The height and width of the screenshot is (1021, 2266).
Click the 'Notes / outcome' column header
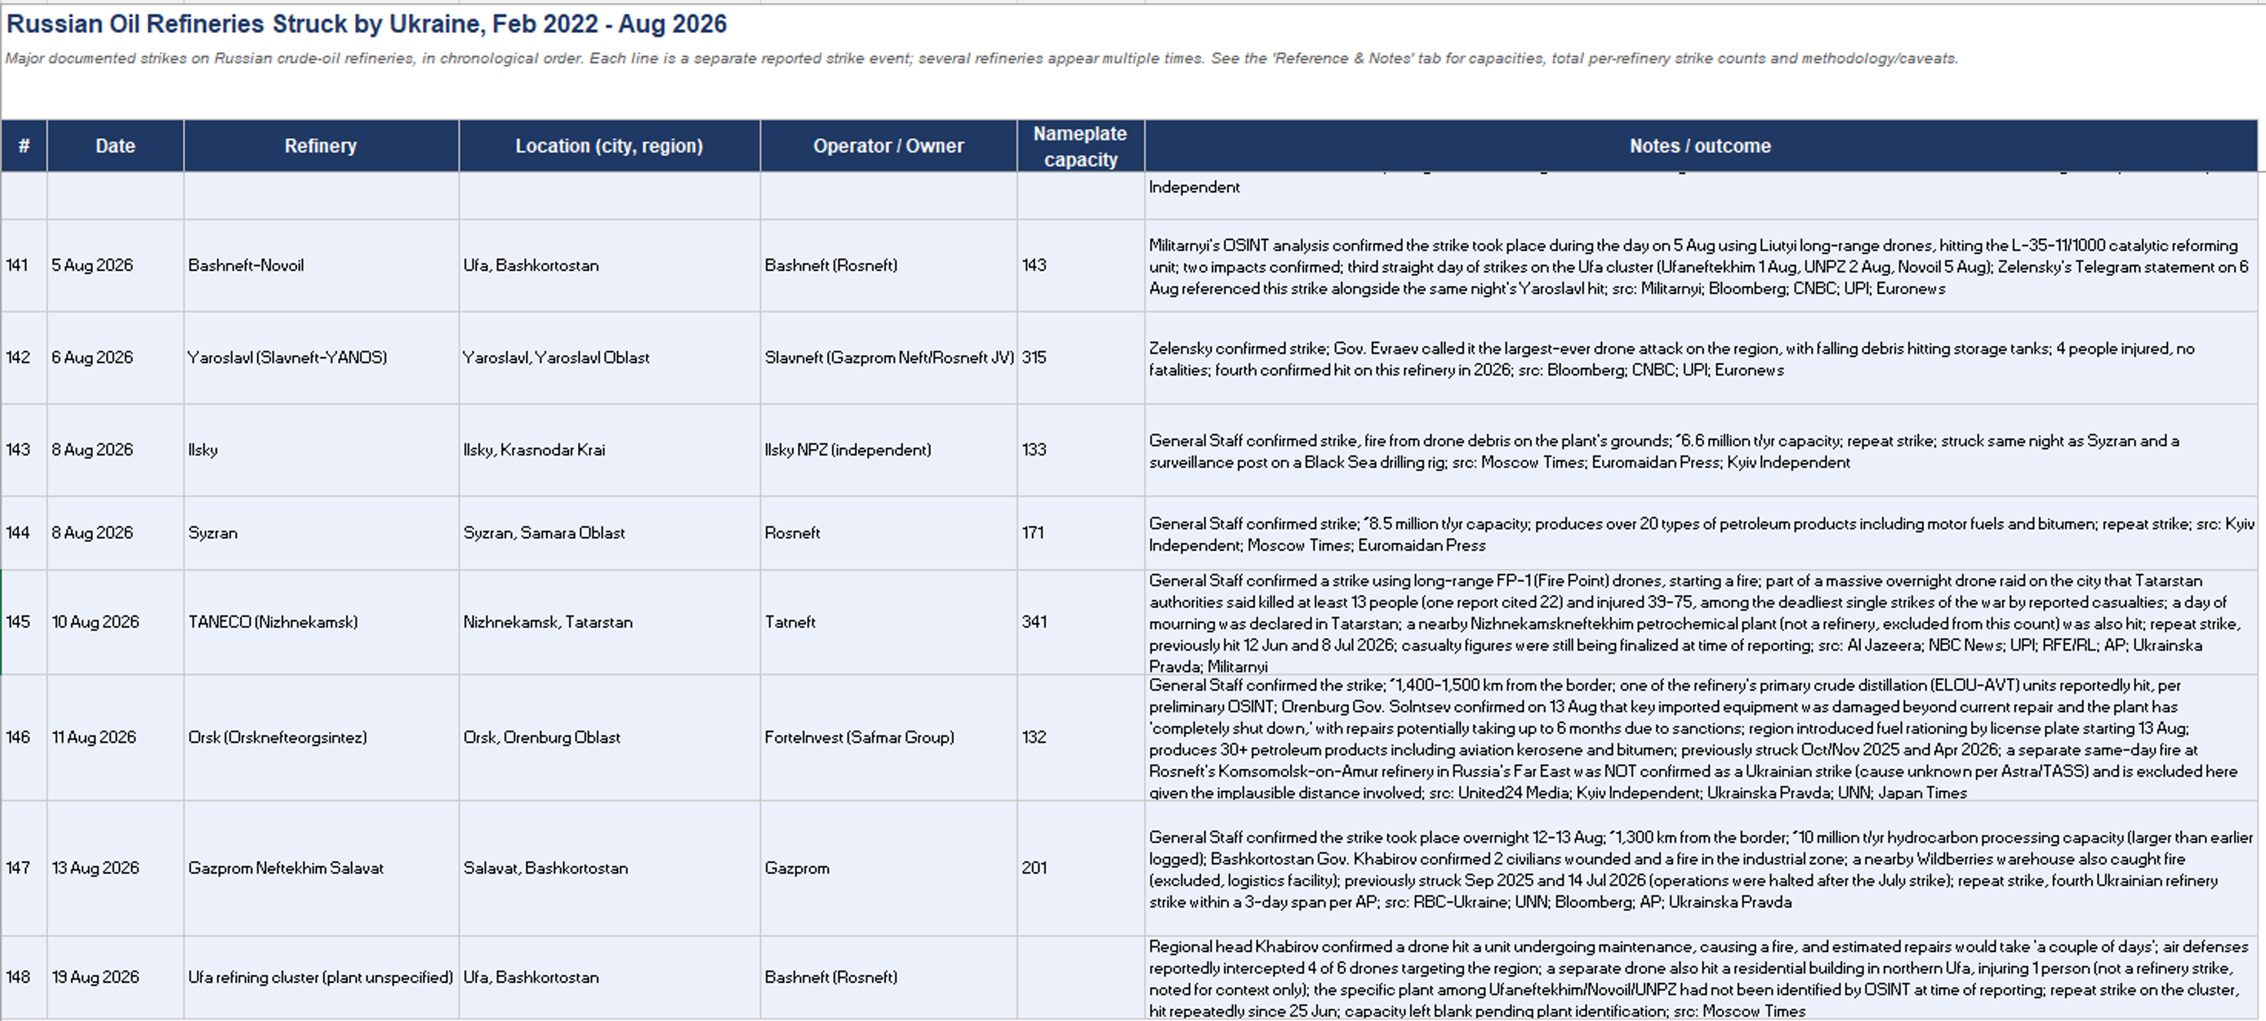click(1700, 146)
